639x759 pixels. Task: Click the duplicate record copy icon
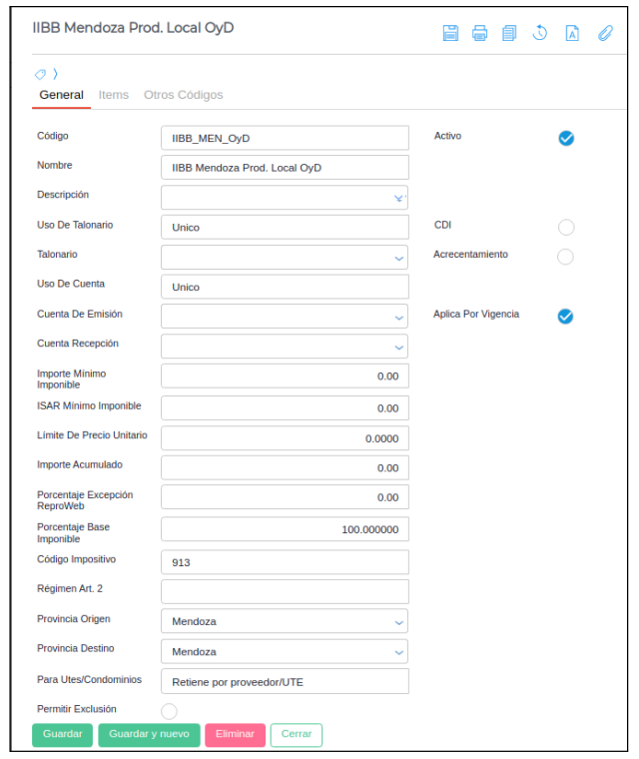(509, 33)
